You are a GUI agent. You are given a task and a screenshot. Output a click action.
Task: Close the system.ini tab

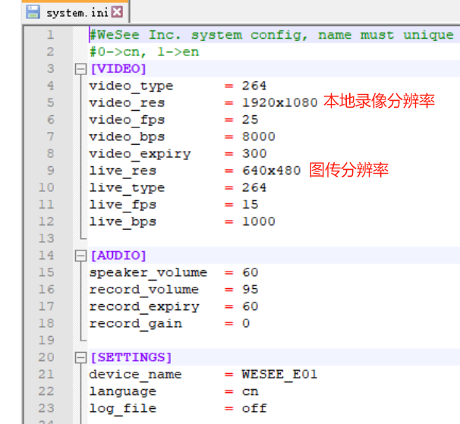pos(116,12)
